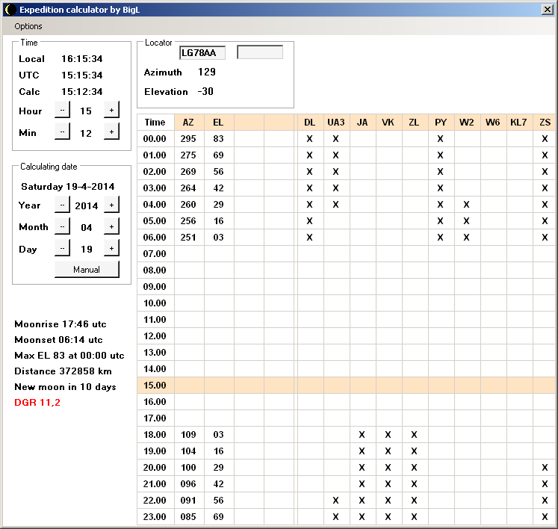
Task: Select the highlighted 15.00 time row
Action: [x=155, y=386]
